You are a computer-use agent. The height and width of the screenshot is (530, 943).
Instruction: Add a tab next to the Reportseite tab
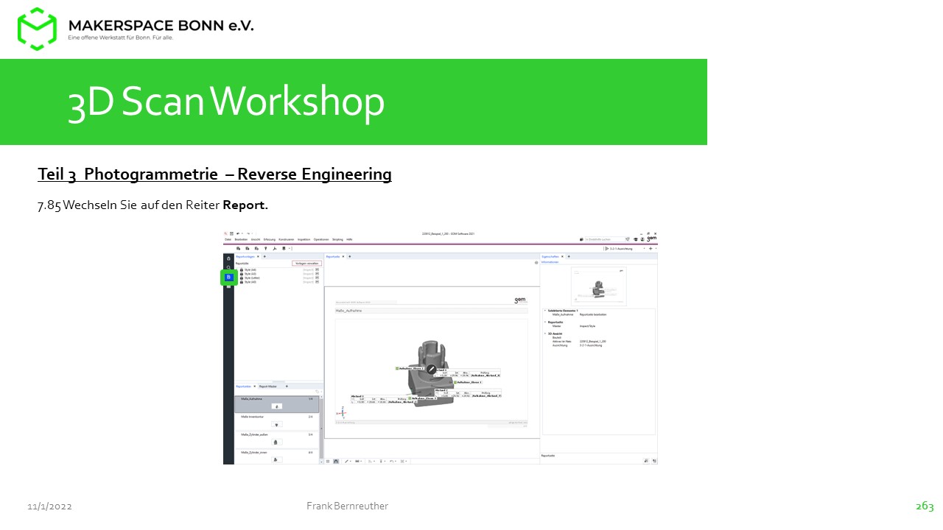(350, 256)
